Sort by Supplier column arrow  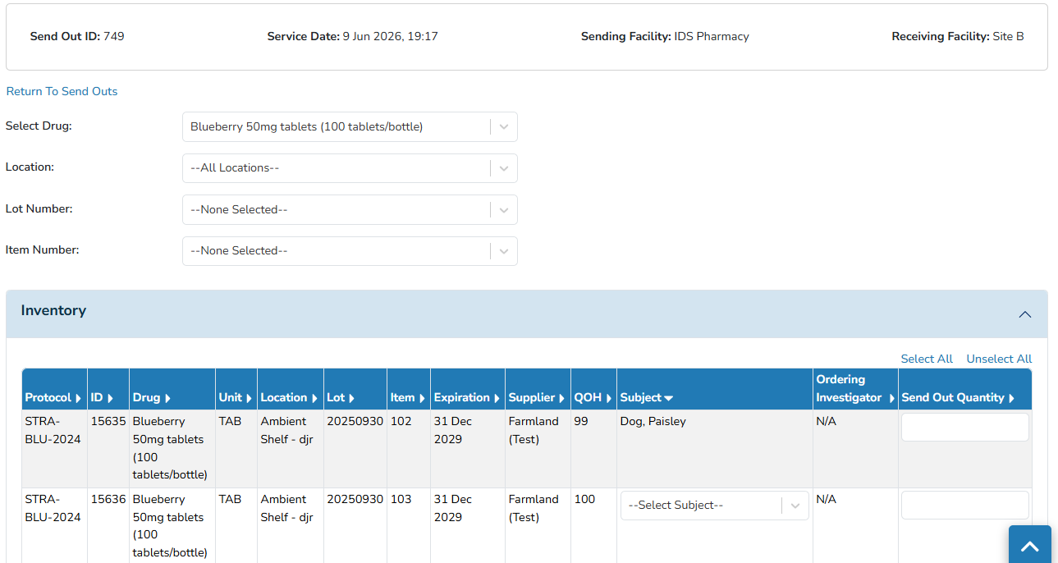coord(562,398)
